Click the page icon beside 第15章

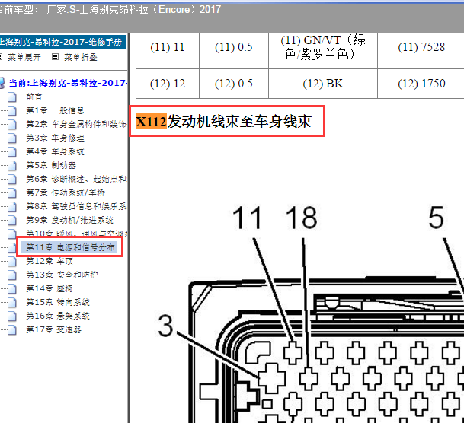tap(12, 302)
